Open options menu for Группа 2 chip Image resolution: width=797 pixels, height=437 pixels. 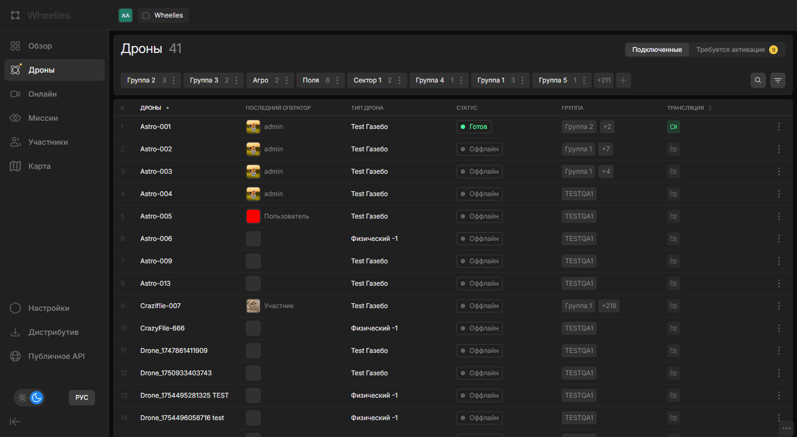click(174, 80)
